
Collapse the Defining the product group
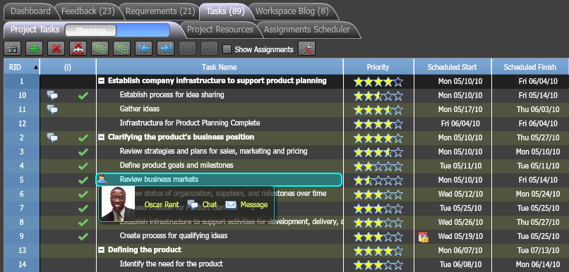pyautogui.click(x=102, y=250)
